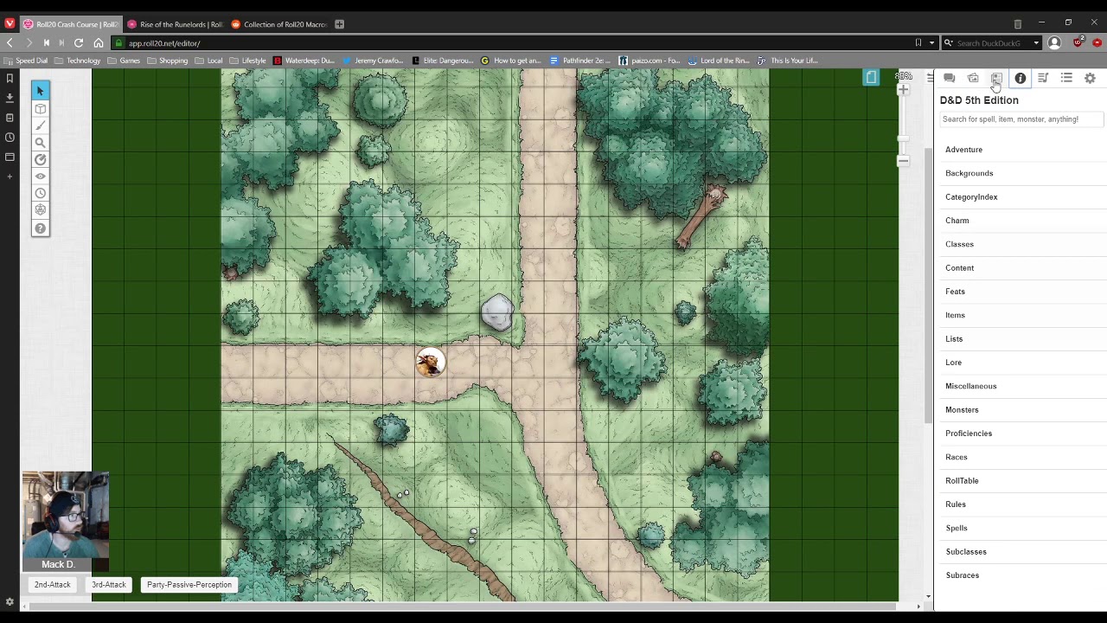Open the Rules compendium category
This screenshot has height=623, width=1107.
click(x=955, y=504)
